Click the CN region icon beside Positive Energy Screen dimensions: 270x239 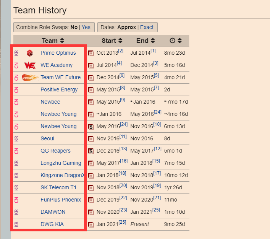pos(16,90)
